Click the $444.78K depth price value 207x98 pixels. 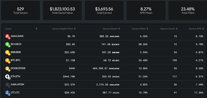point(69,77)
